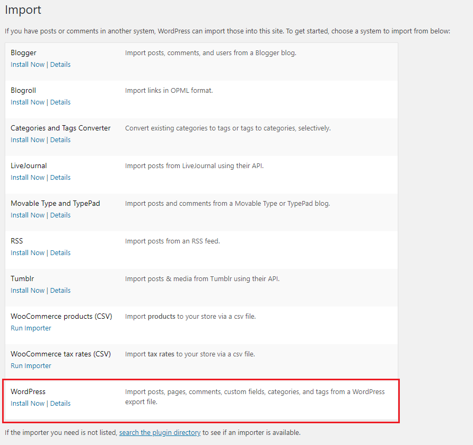Click Install Now under WordPress
Image resolution: width=473 pixels, height=445 pixels.
coord(28,404)
